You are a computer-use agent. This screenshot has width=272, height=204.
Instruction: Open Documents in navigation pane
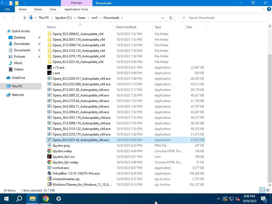tap(22, 50)
